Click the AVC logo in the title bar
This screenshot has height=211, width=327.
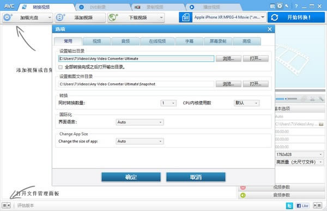tap(9, 6)
